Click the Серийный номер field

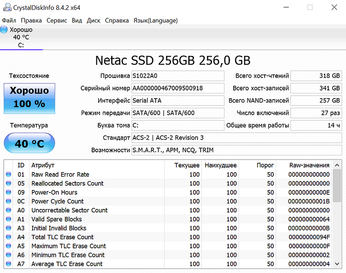[x=178, y=88]
